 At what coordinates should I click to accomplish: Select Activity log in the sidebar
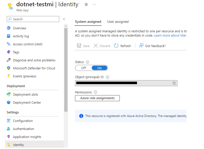(21, 36)
